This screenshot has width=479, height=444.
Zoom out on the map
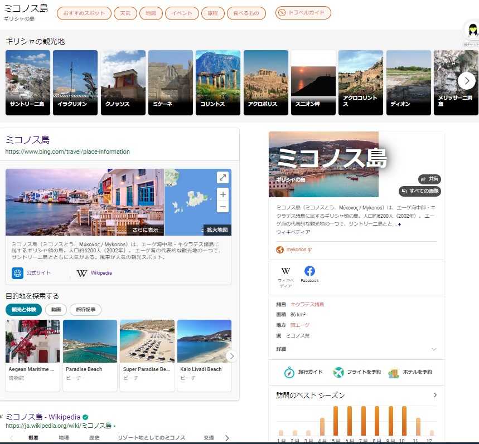pos(222,207)
